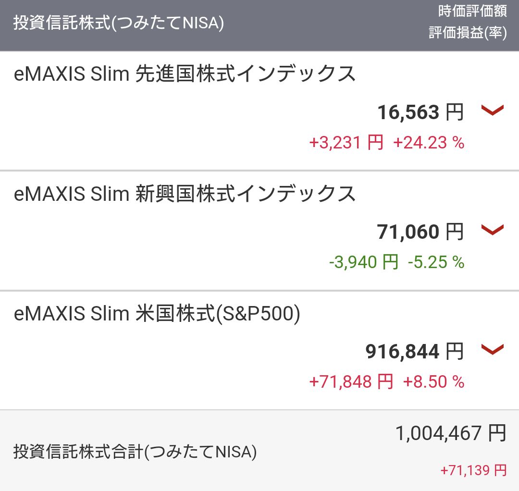Click the +24.23 % gain rate
This screenshot has width=519, height=491.
click(x=429, y=143)
